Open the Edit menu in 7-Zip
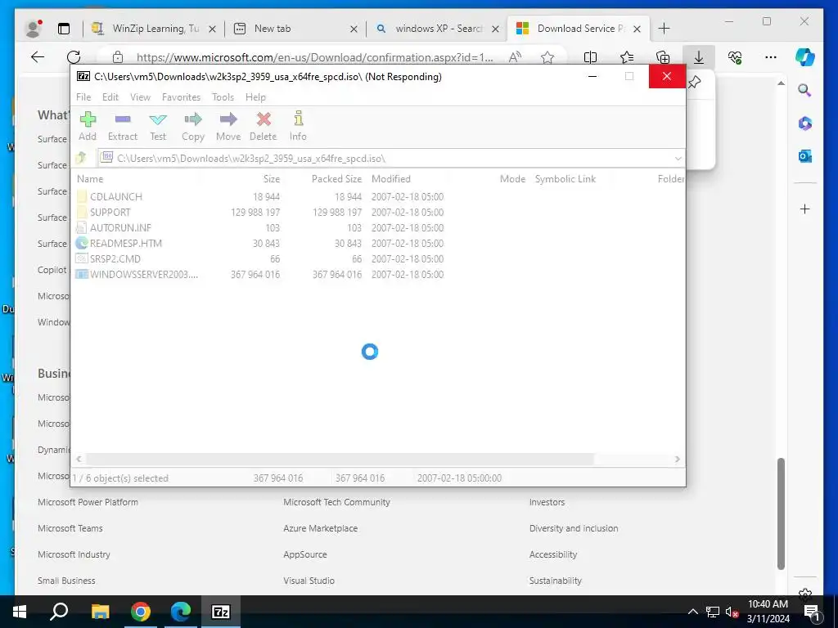The height and width of the screenshot is (628, 838). pos(110,97)
